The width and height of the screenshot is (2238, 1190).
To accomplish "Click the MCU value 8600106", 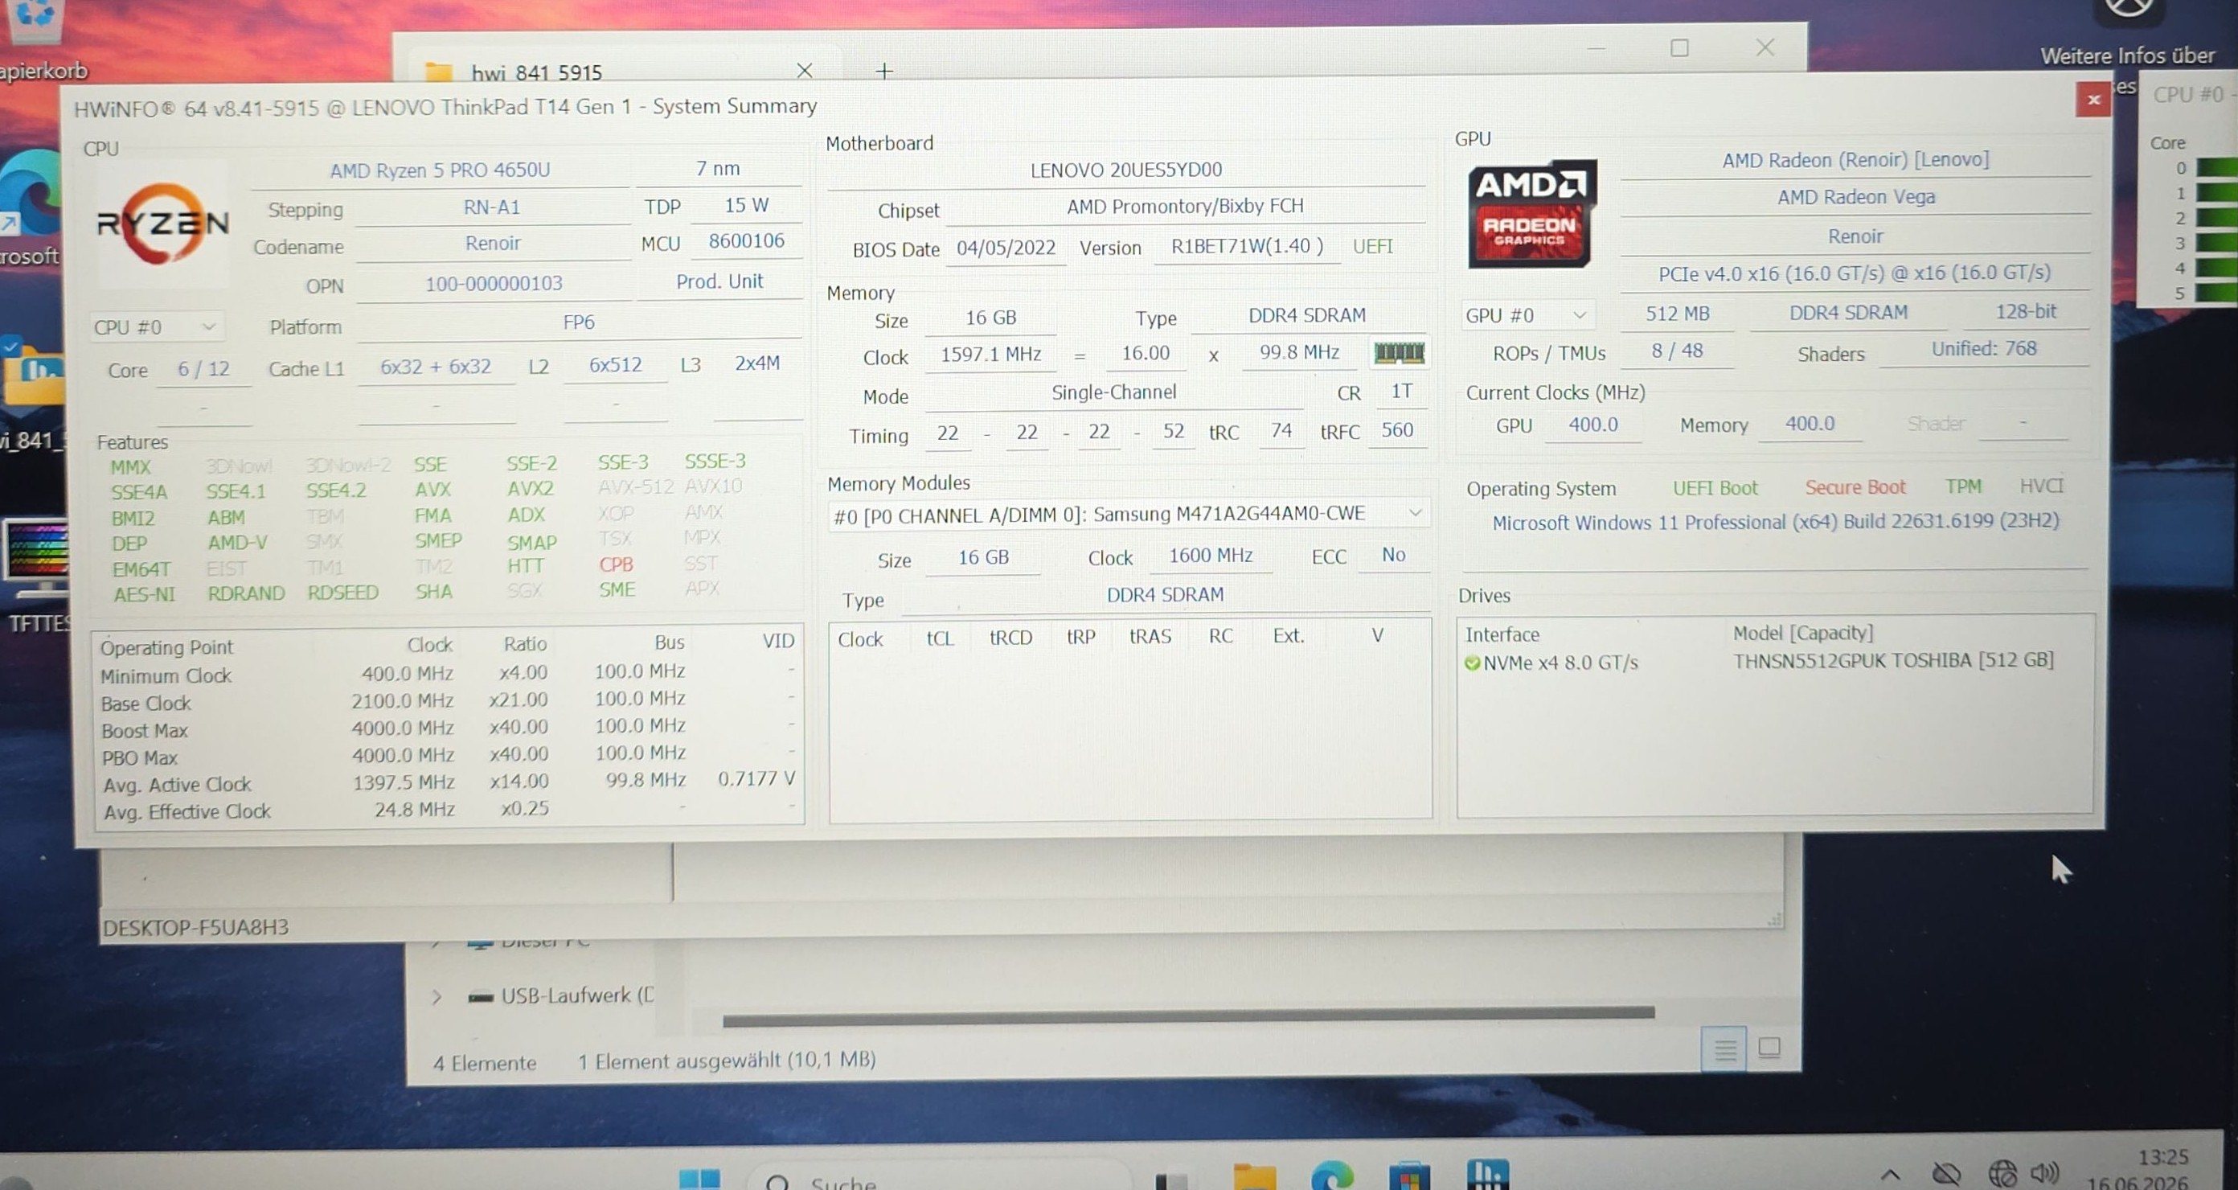I will [746, 240].
